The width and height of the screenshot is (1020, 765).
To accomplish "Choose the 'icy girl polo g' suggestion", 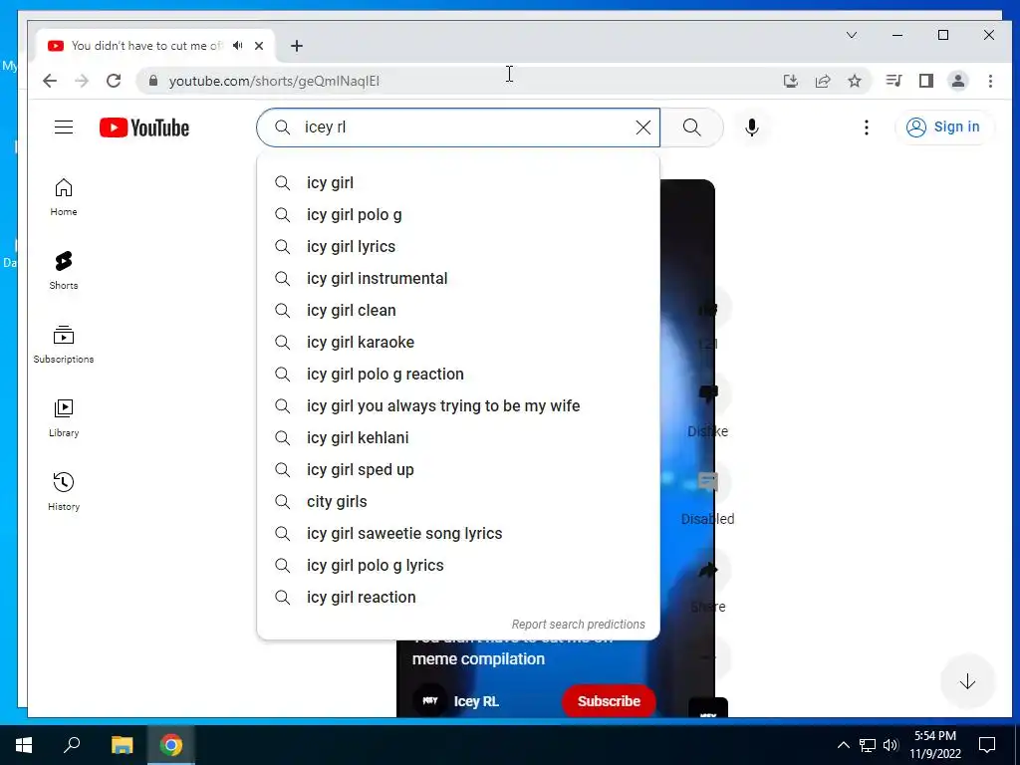I will click(458, 215).
